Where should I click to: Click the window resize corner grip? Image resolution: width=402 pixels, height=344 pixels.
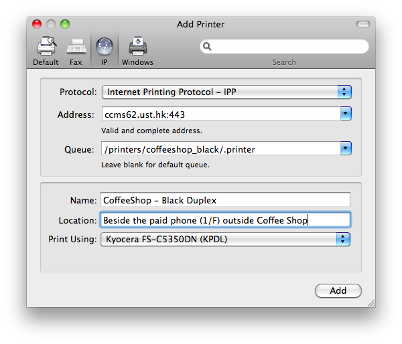coord(371,303)
